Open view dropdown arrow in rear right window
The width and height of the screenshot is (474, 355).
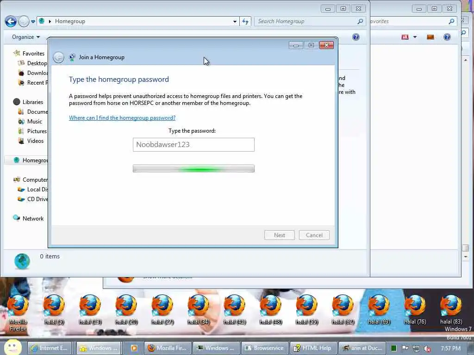pyautogui.click(x=415, y=37)
